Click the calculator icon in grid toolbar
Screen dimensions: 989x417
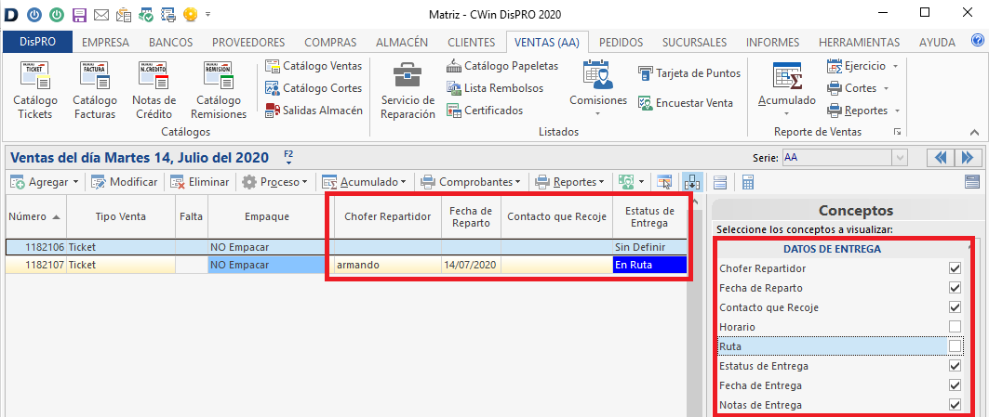pyautogui.click(x=748, y=182)
